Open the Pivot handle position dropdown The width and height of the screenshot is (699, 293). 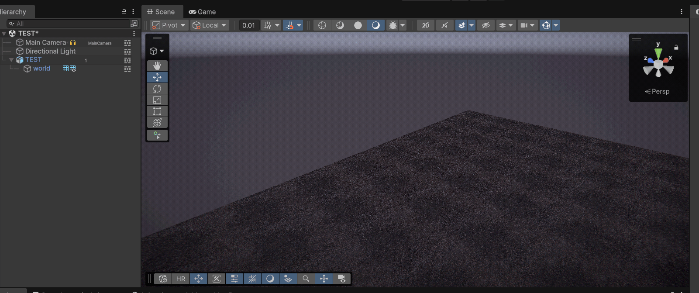(x=170, y=25)
